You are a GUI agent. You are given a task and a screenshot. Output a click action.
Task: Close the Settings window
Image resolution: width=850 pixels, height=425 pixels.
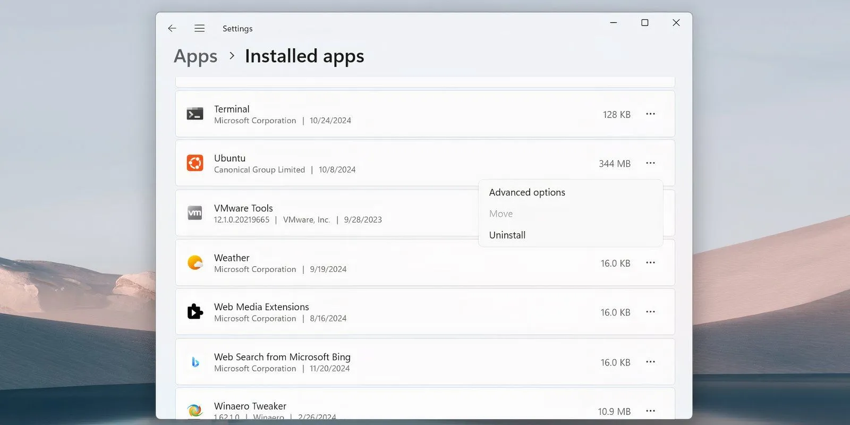(676, 23)
